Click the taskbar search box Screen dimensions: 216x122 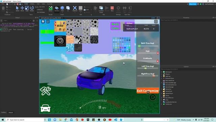tap(25, 120)
